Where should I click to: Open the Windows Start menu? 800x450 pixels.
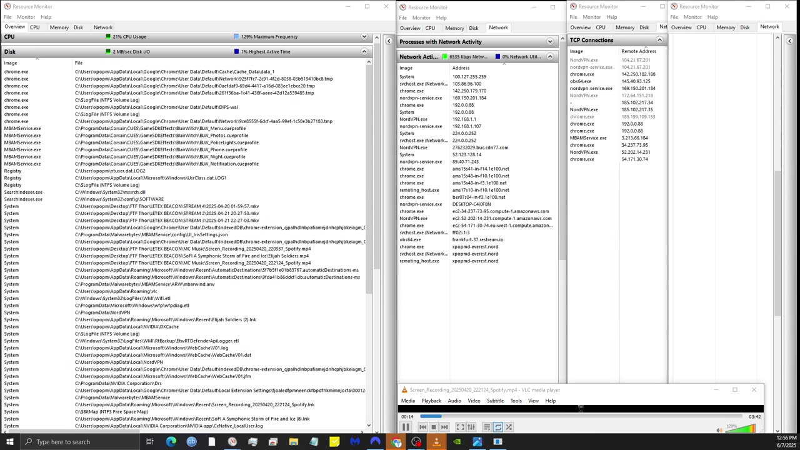click(x=9, y=442)
